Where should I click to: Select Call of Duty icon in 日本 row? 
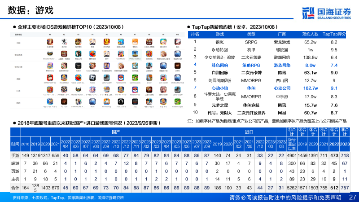pyautogui.click(x=178, y=90)
